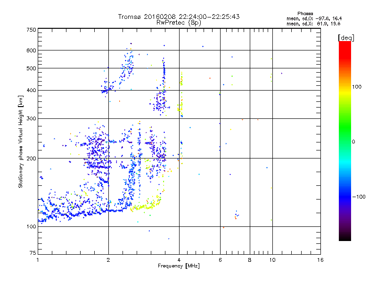Click the x-axis tick label '16'
Screen dimensions: 377x283
point(320,260)
